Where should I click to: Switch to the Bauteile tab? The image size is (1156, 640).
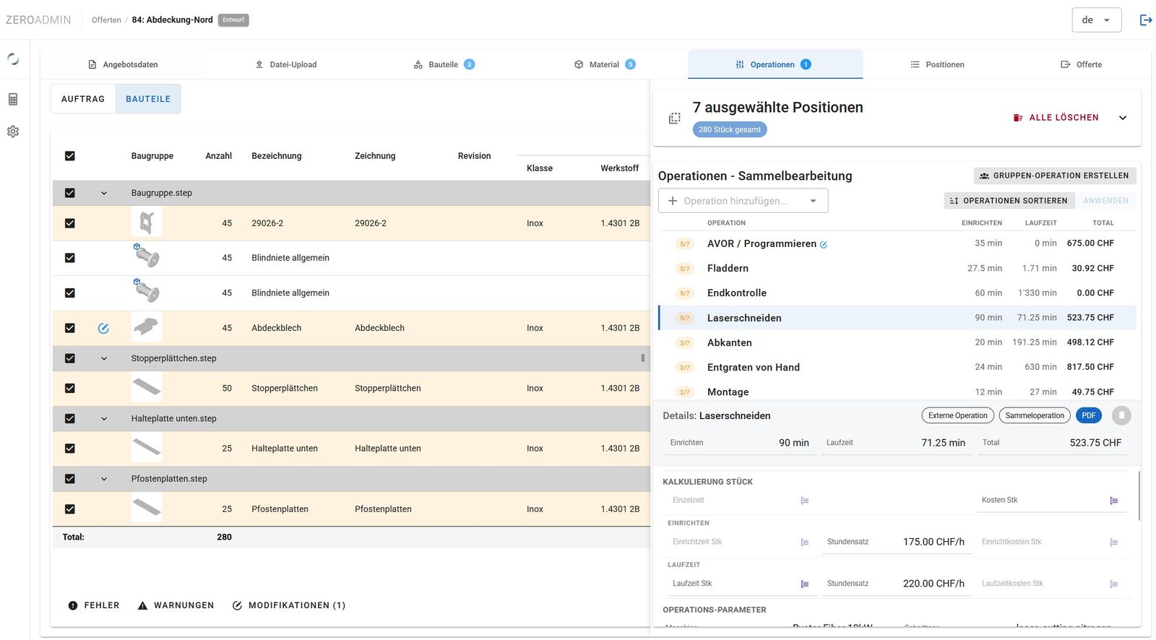(444, 64)
